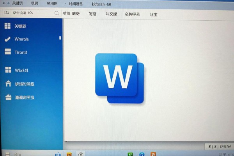Click the shield-shaped system tray icon

click(x=224, y=154)
